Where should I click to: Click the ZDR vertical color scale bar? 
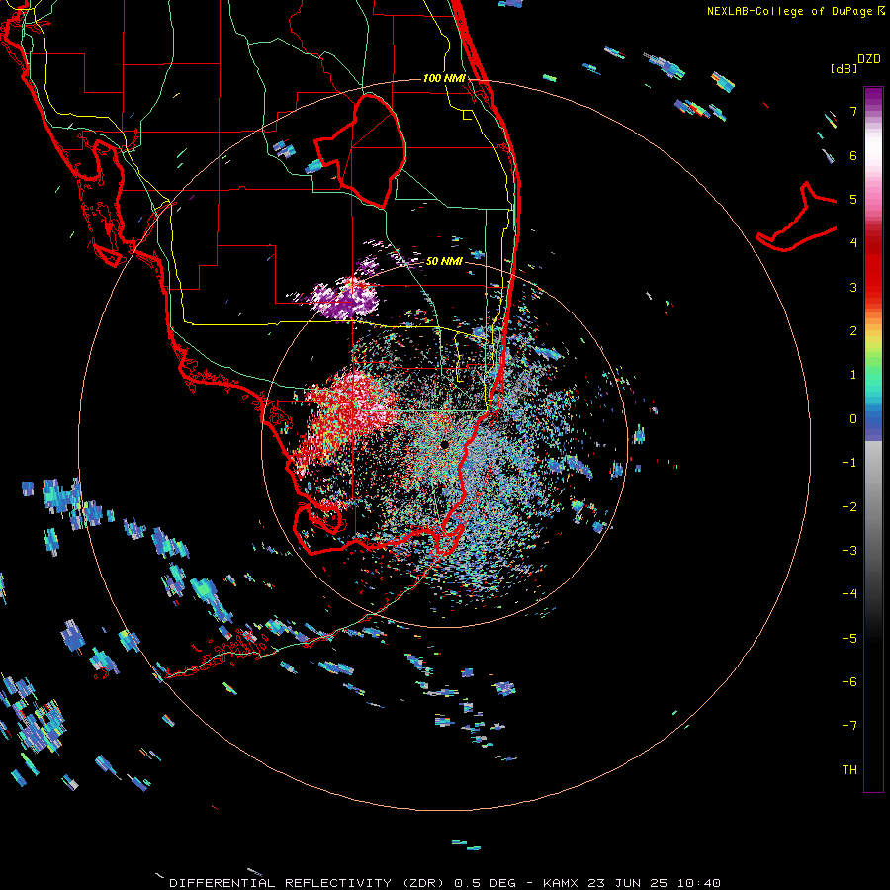(x=873, y=439)
